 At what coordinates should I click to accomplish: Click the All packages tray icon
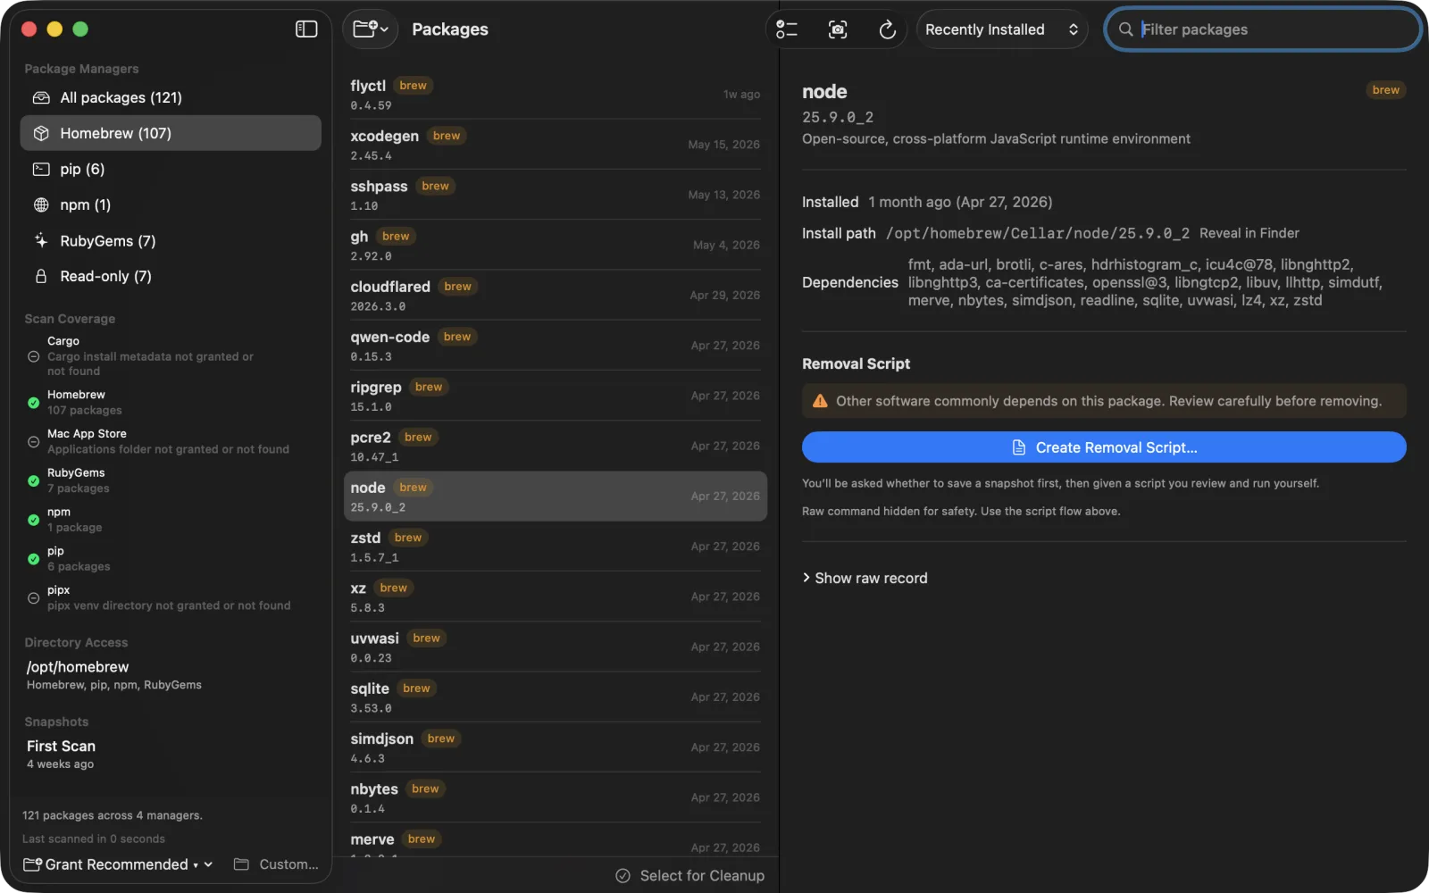41,97
